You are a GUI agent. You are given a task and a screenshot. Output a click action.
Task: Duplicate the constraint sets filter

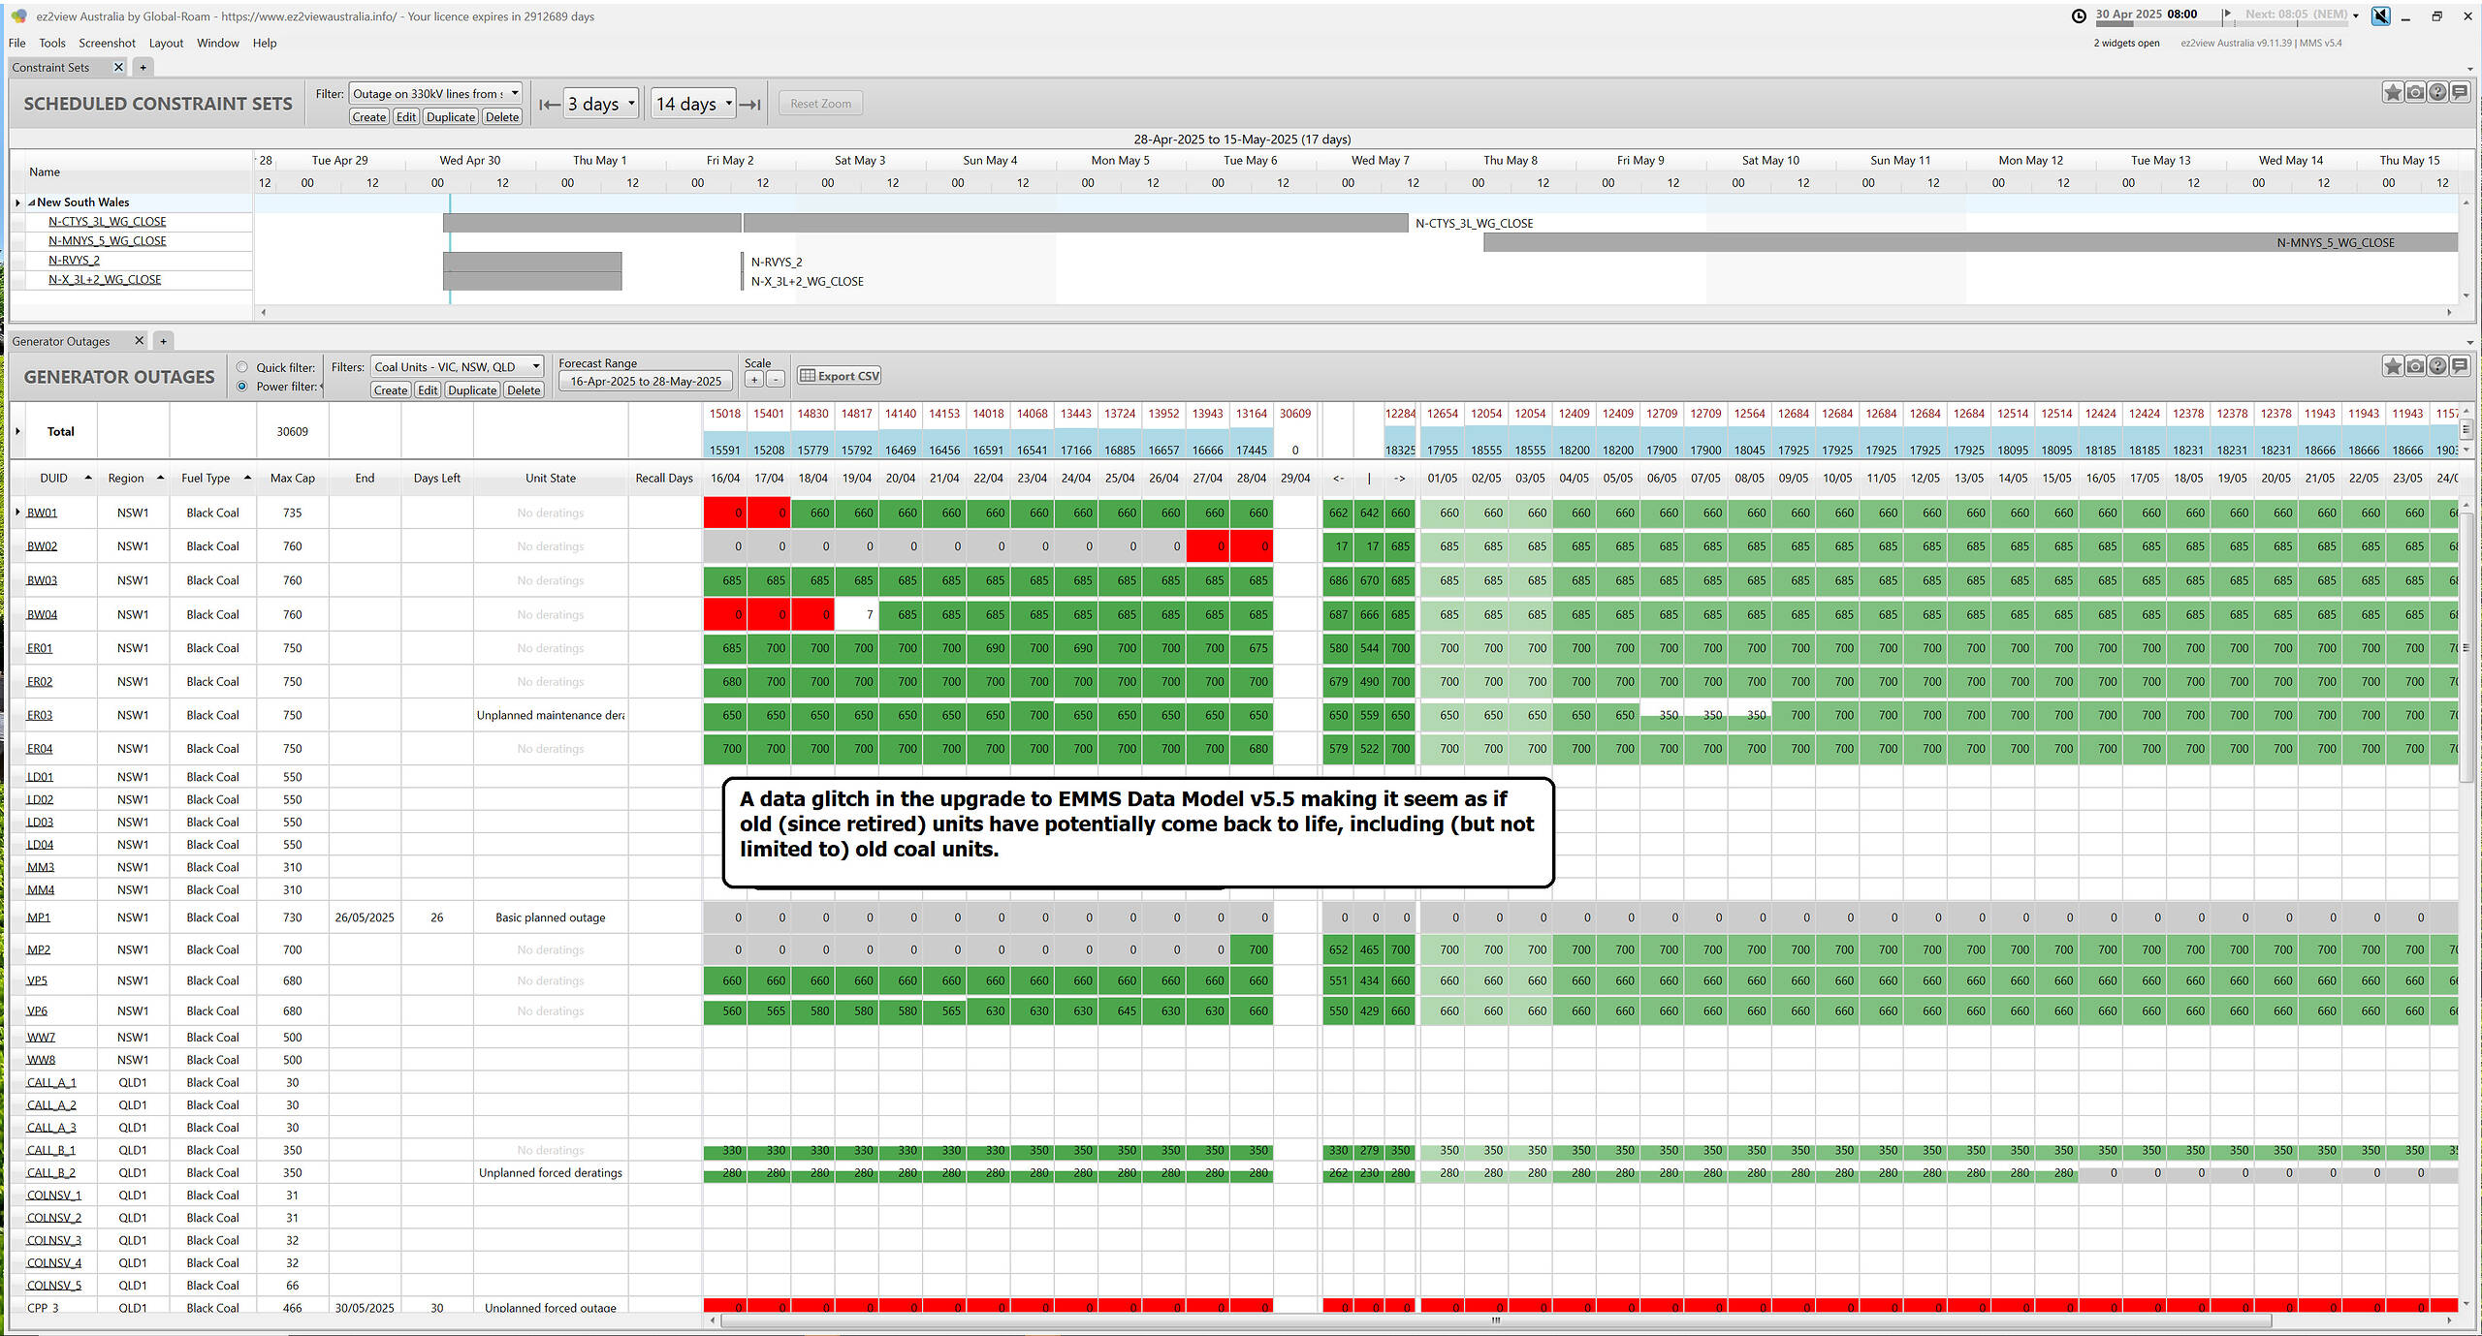click(451, 117)
